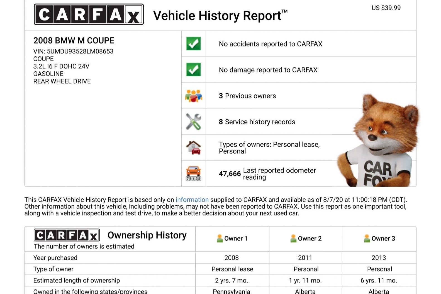Click the '1 yr. 11 mo.' cell
Screen dimensions: 441x294
tap(305, 281)
